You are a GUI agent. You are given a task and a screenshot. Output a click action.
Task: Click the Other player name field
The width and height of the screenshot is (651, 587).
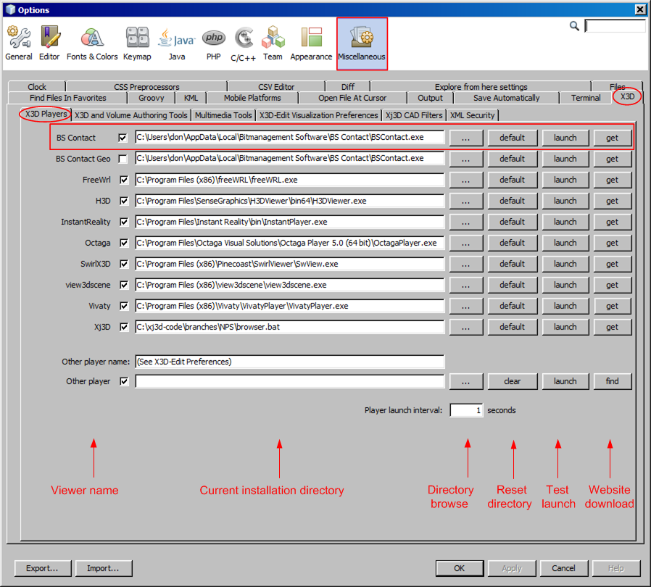[290, 362]
